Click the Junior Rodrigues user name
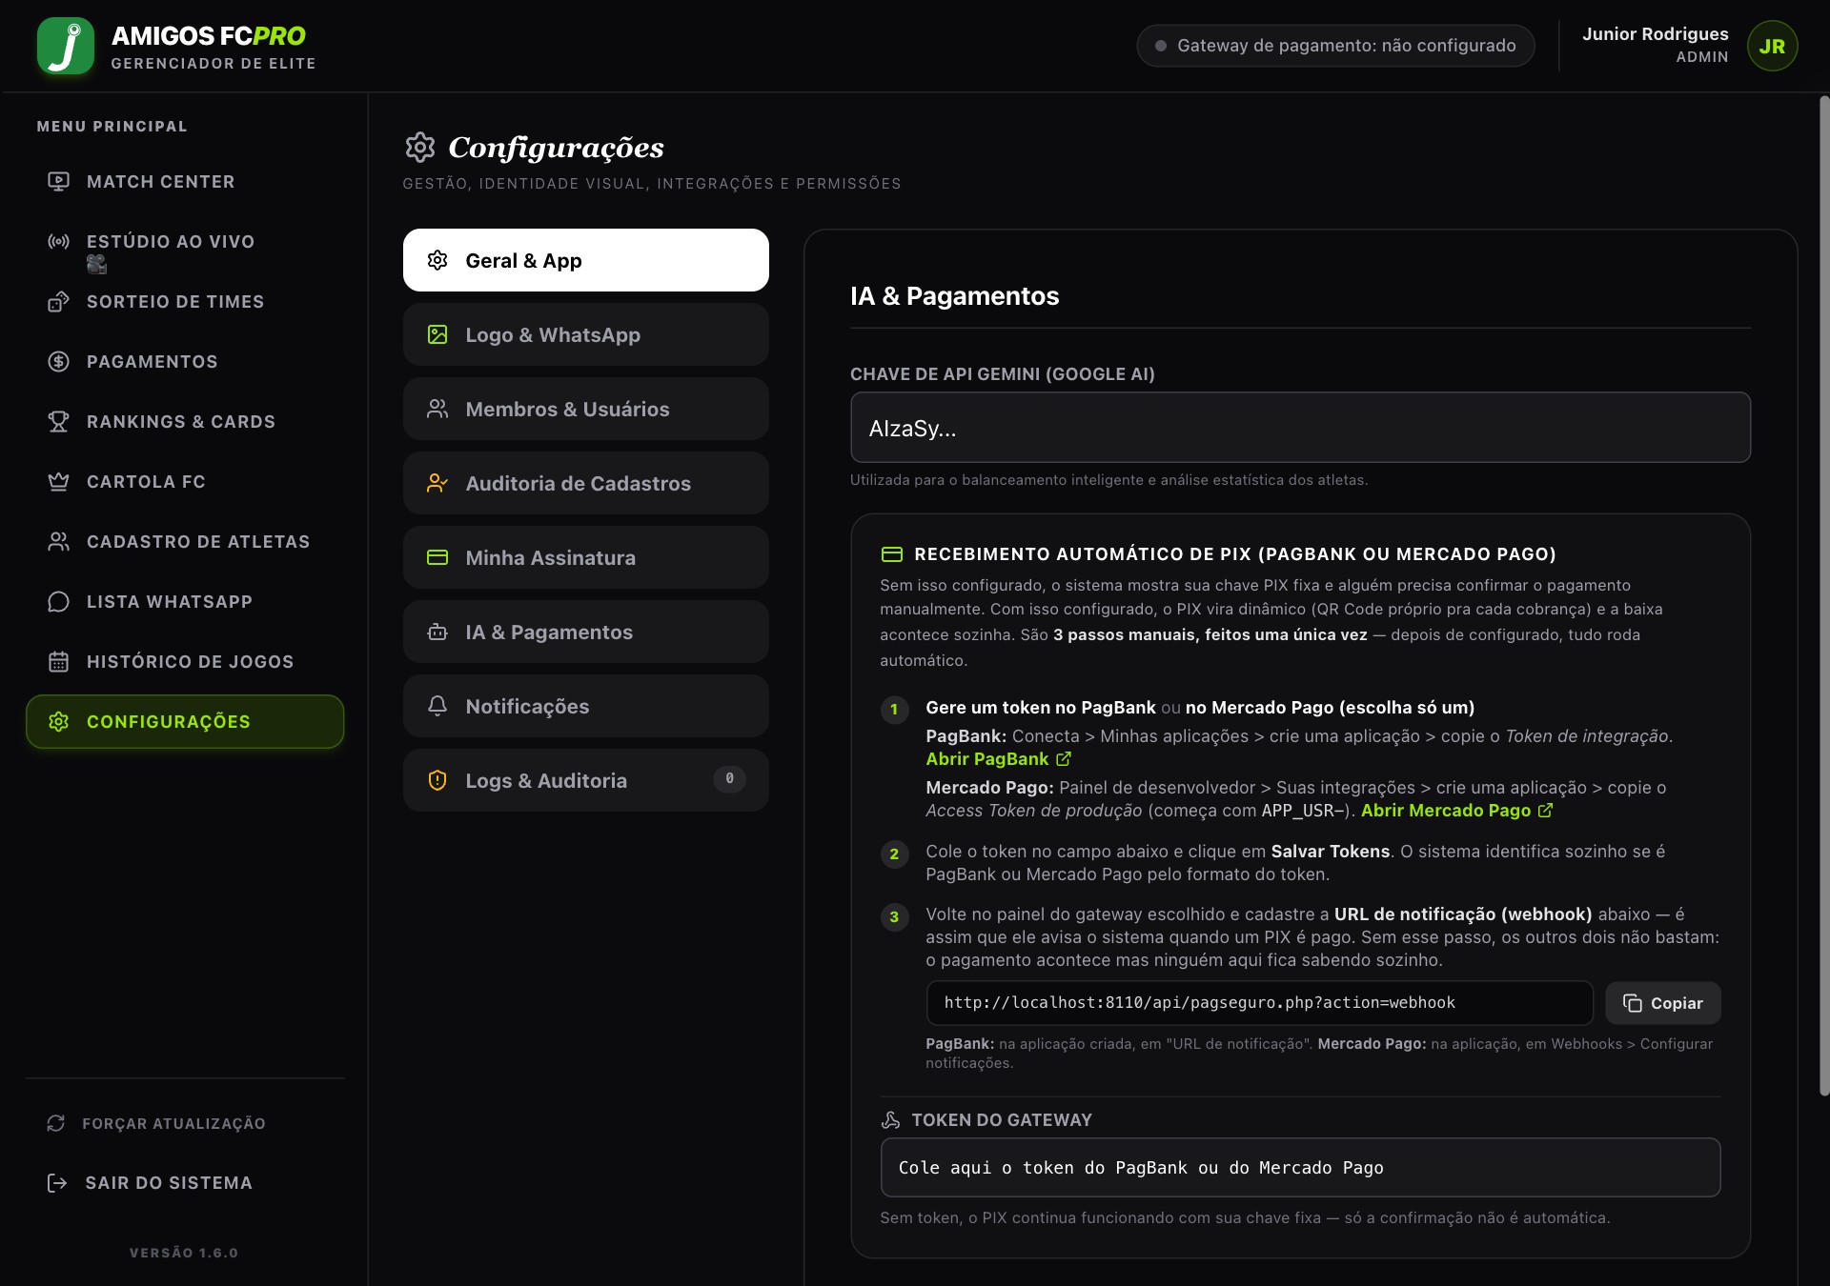The image size is (1830, 1286). pyautogui.click(x=1656, y=34)
